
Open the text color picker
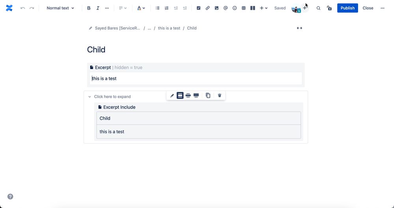point(141,8)
